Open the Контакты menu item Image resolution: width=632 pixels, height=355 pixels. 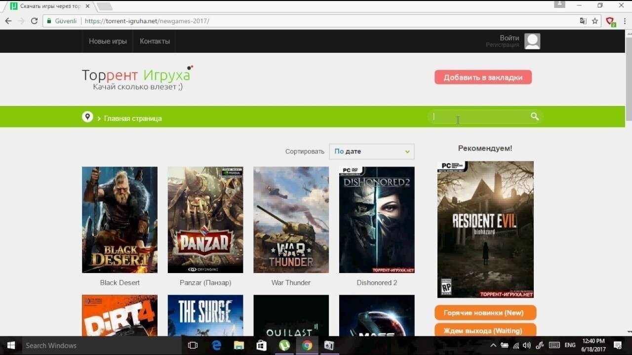coord(155,41)
